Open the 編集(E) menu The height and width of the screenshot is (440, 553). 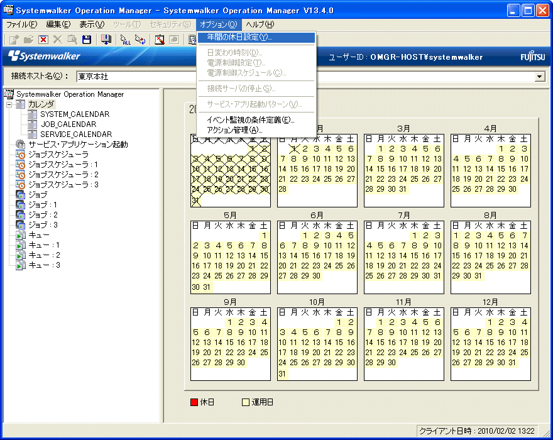pyautogui.click(x=58, y=25)
